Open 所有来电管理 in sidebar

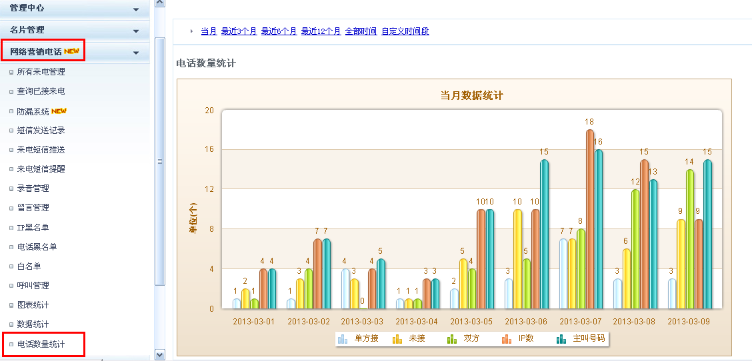41,72
